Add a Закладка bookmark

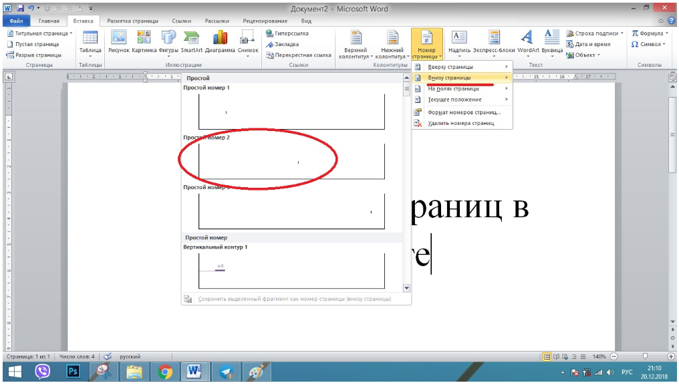pos(282,44)
